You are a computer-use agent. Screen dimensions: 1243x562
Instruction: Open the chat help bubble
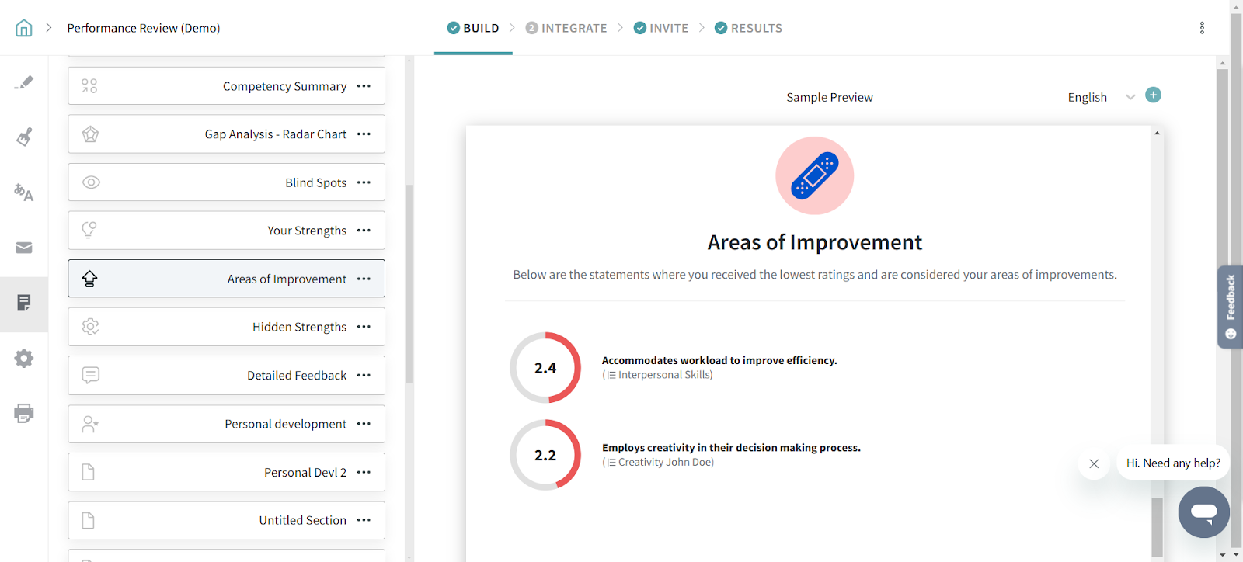pos(1203,512)
